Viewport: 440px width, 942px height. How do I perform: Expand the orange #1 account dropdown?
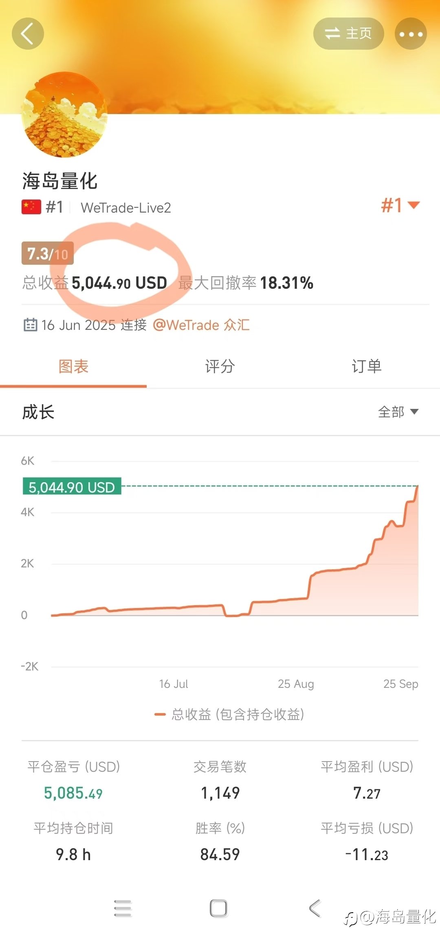point(400,205)
